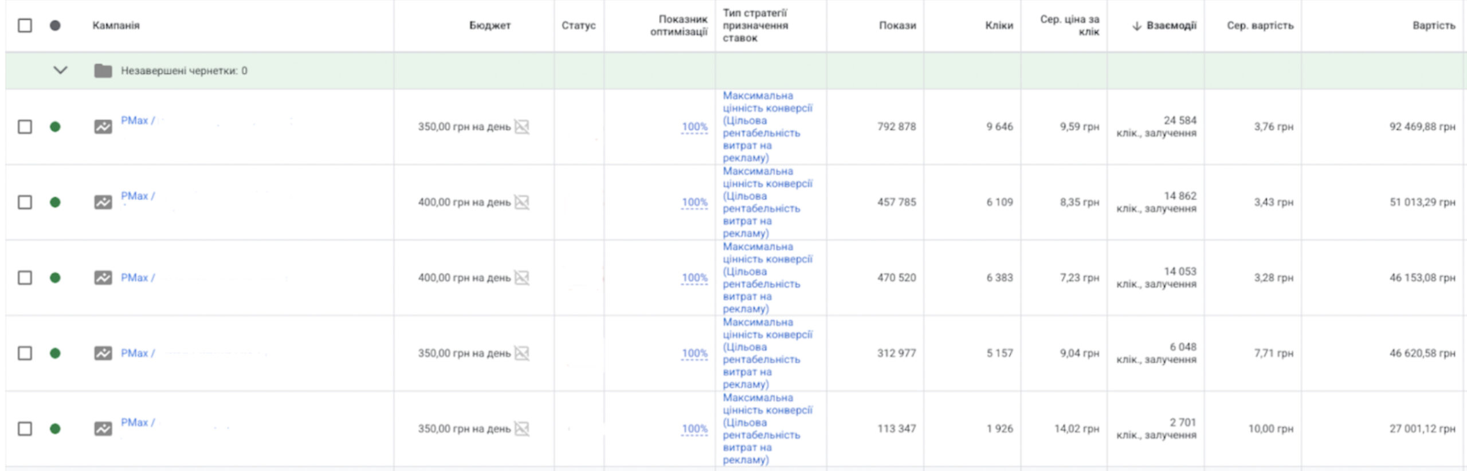Click the budget chart icon in the 6 109 clicks row
1467x471 pixels.
point(521,202)
